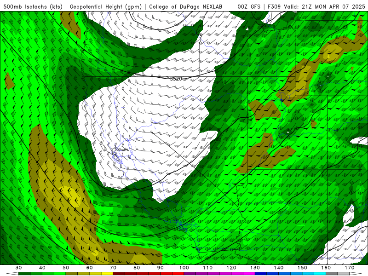The image size is (368, 276).
Task: Select the "100" legend value
Action: (184, 268)
